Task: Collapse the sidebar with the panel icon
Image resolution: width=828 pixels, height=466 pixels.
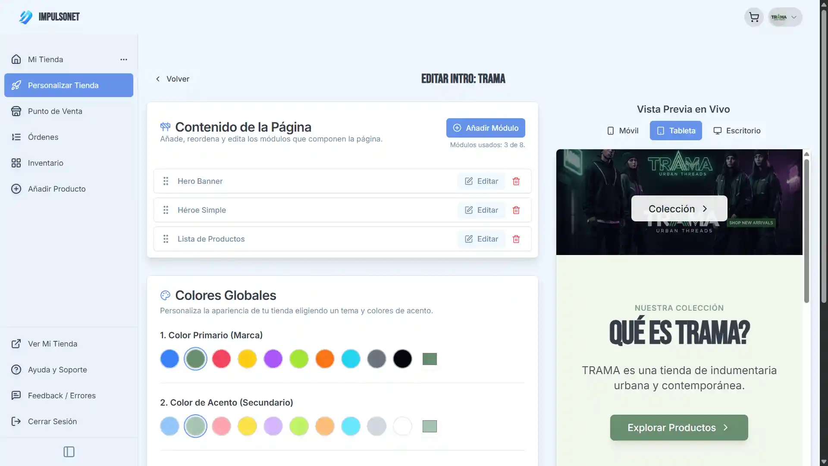Action: pyautogui.click(x=69, y=451)
